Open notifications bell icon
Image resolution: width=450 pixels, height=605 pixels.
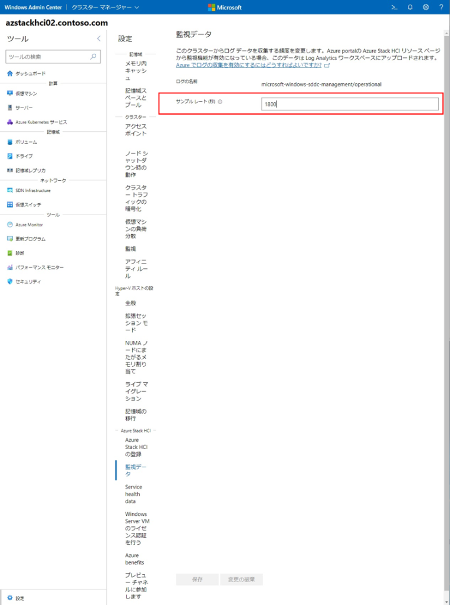(x=410, y=7)
